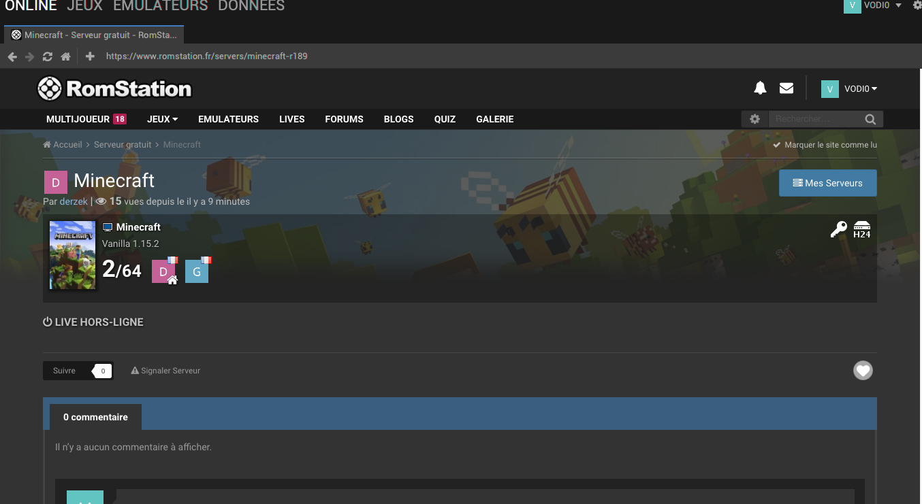
Task: Click the Minecraft server name link
Action: (138, 227)
